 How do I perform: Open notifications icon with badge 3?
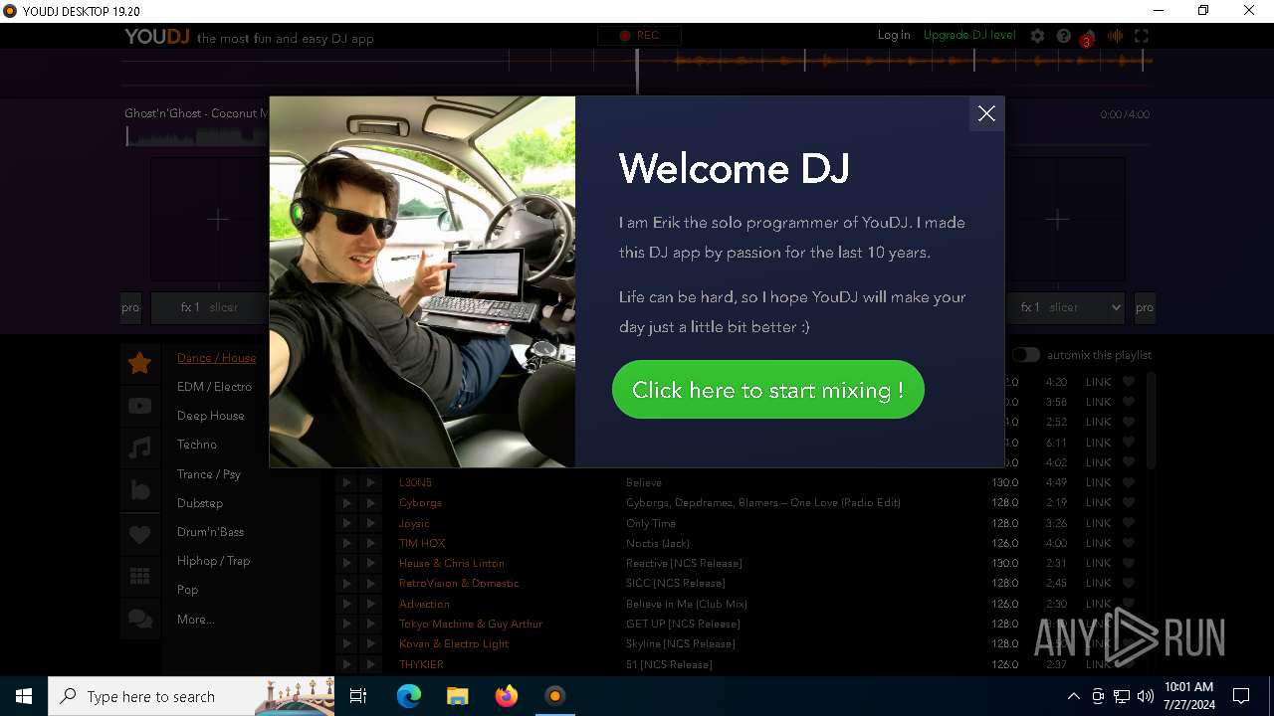point(1089,37)
